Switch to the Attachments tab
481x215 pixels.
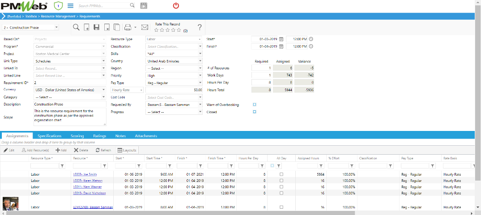pyautogui.click(x=146, y=136)
